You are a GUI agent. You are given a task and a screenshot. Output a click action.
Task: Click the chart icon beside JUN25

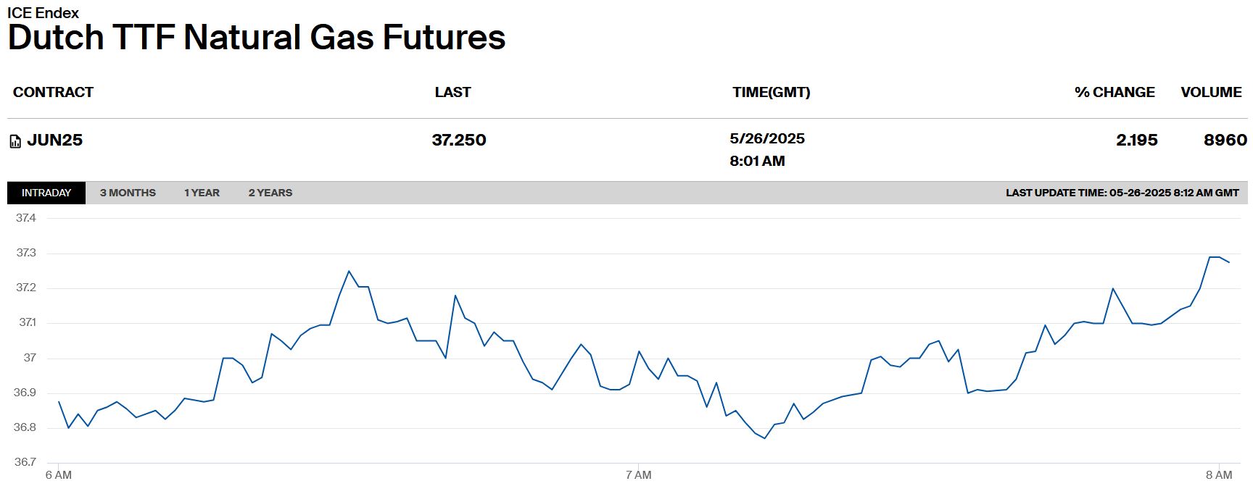tap(15, 141)
